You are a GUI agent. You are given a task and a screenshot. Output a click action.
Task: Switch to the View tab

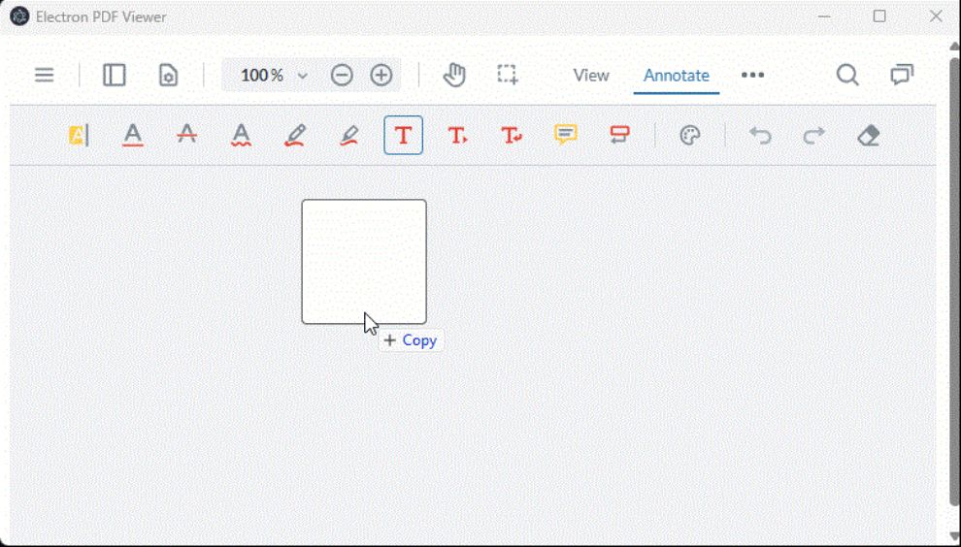pyautogui.click(x=591, y=76)
